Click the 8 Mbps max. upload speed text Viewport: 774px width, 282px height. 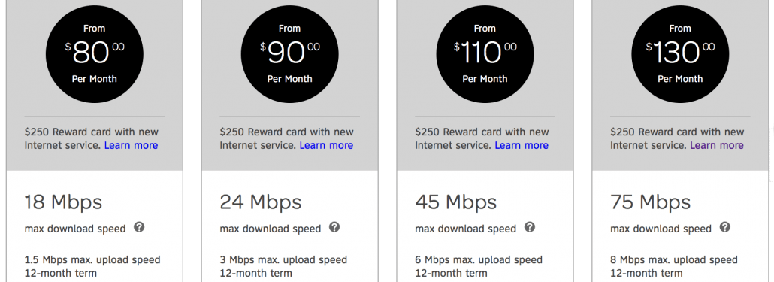pyautogui.click(x=674, y=259)
